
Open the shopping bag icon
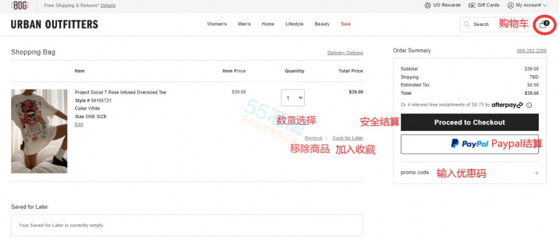tap(543, 25)
